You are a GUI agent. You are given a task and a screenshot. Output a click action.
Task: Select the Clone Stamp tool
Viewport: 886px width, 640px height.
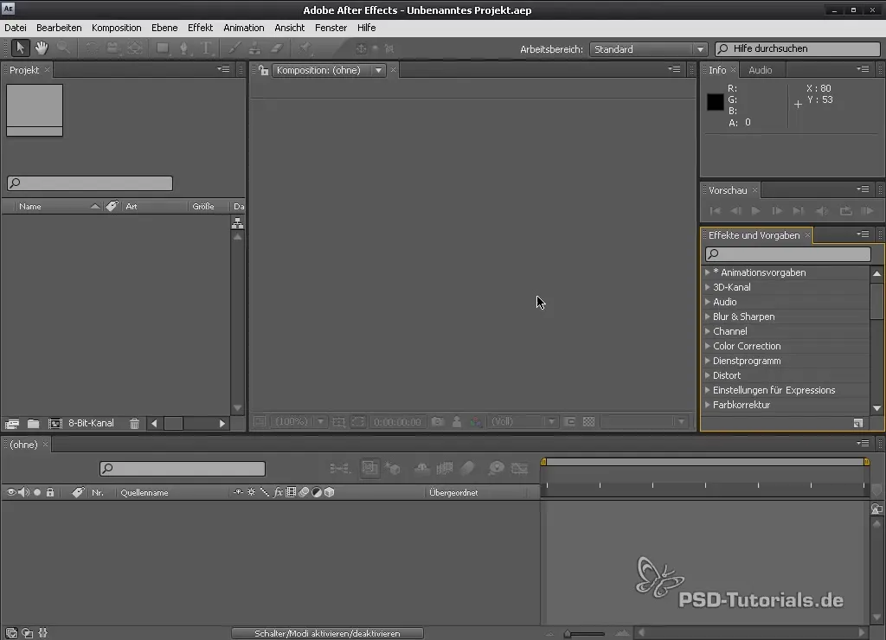255,48
